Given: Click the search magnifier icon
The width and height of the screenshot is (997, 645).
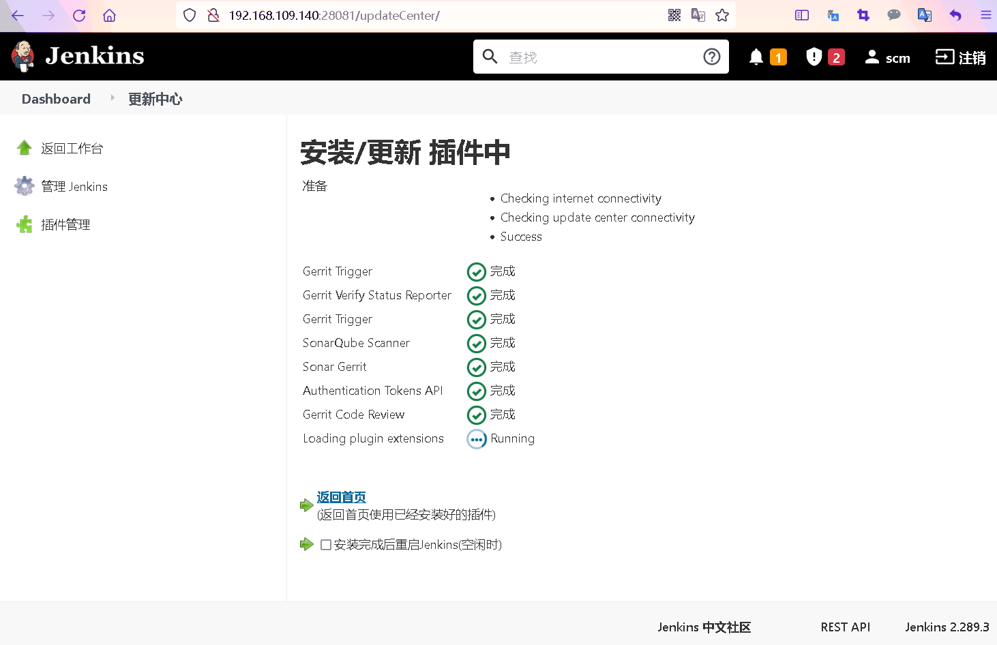Looking at the screenshot, I should click(490, 57).
